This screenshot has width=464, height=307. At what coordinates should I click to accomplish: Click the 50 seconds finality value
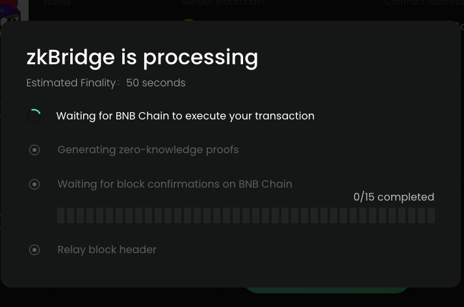click(156, 83)
